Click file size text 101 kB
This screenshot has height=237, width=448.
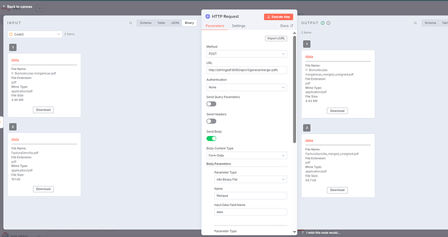point(16,179)
